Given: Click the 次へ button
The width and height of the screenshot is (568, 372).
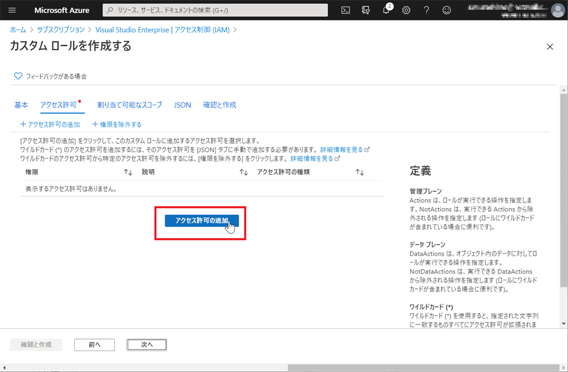Looking at the screenshot, I should point(147,345).
